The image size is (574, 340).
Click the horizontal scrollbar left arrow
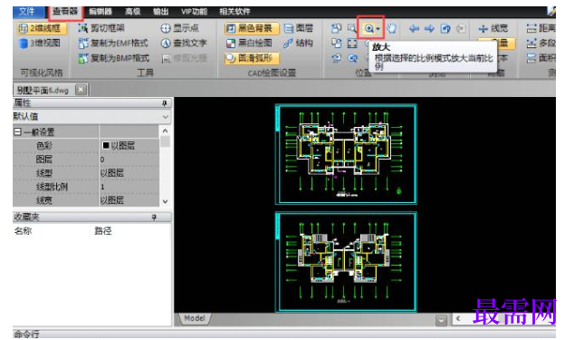click(x=458, y=319)
